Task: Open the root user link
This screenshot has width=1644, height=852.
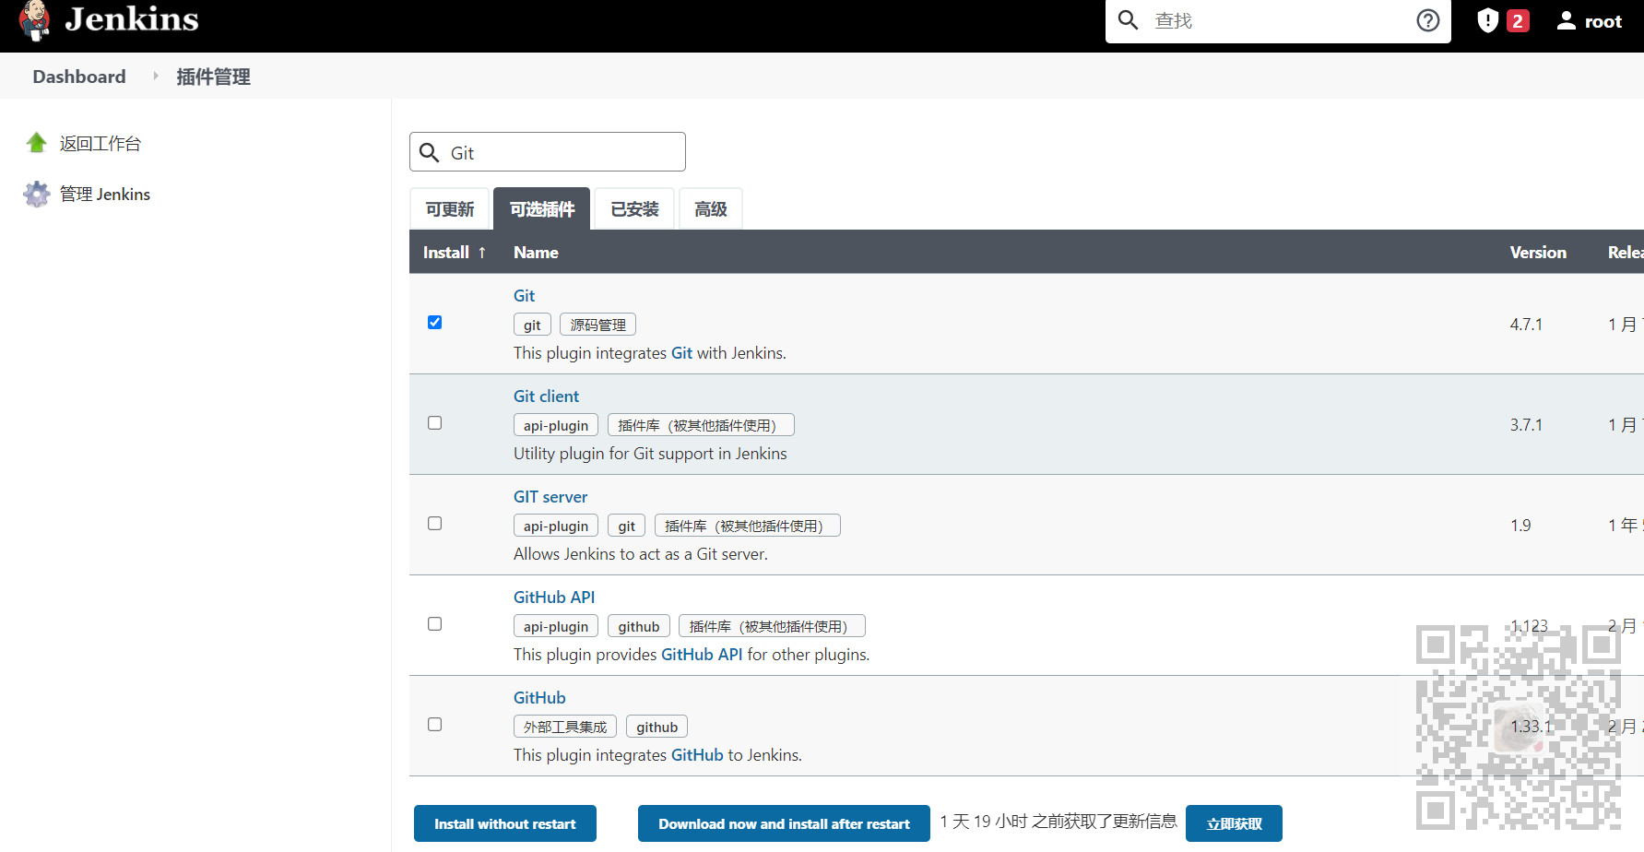Action: pos(1603,21)
